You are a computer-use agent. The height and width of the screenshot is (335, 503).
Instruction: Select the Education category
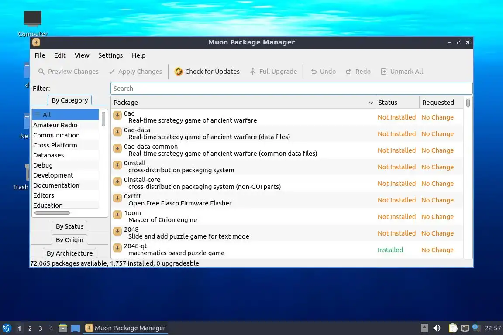click(x=65, y=205)
